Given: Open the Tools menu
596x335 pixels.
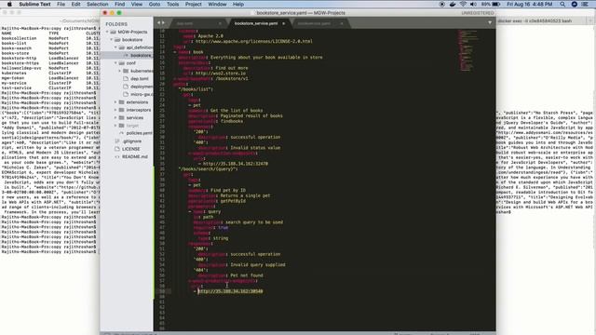Looking at the screenshot, I should click(x=172, y=4).
